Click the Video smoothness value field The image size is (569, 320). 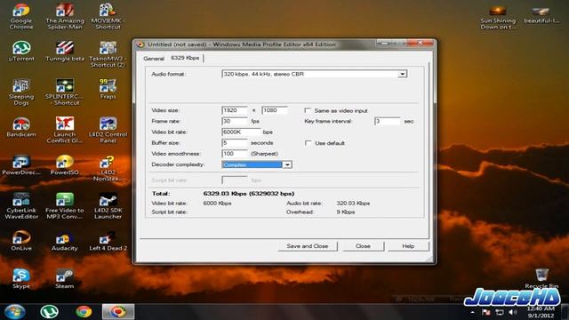pyautogui.click(x=235, y=154)
